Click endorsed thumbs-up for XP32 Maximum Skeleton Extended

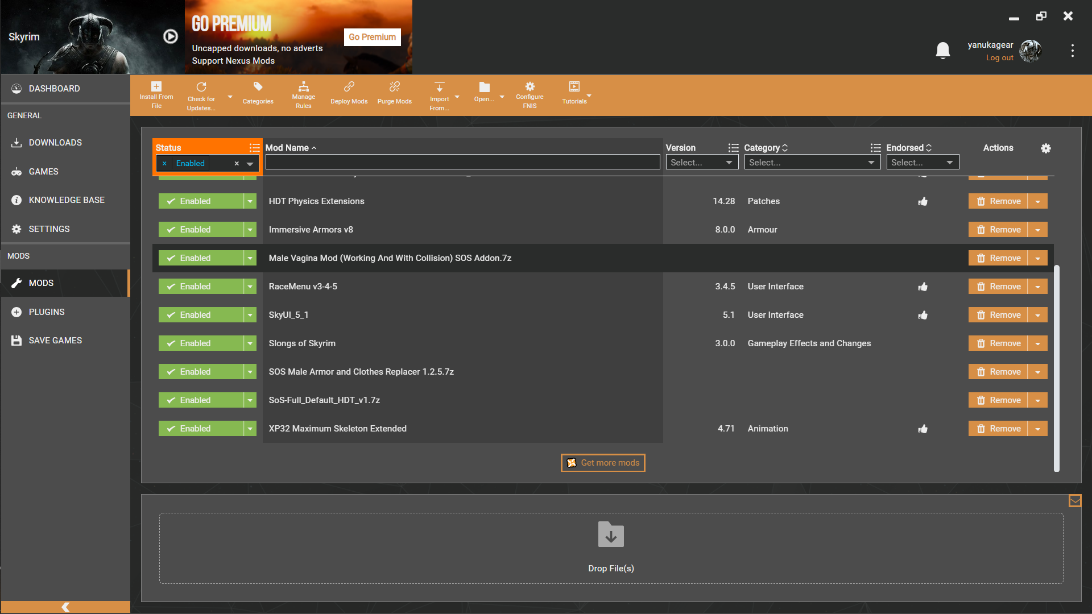(923, 429)
